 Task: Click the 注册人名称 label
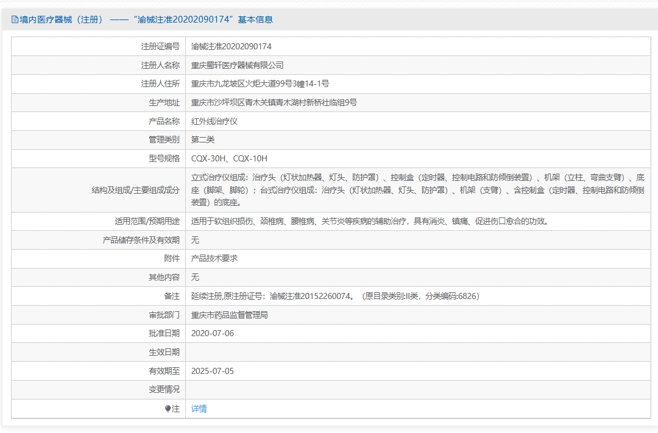click(x=160, y=65)
